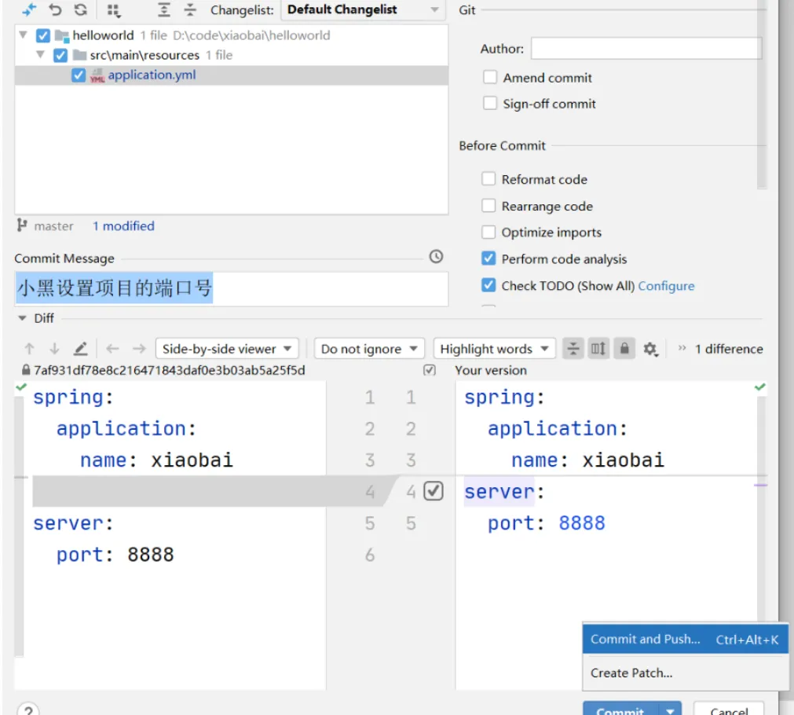Enable Reformat code checkbox
This screenshot has width=794, height=715.
[488, 179]
